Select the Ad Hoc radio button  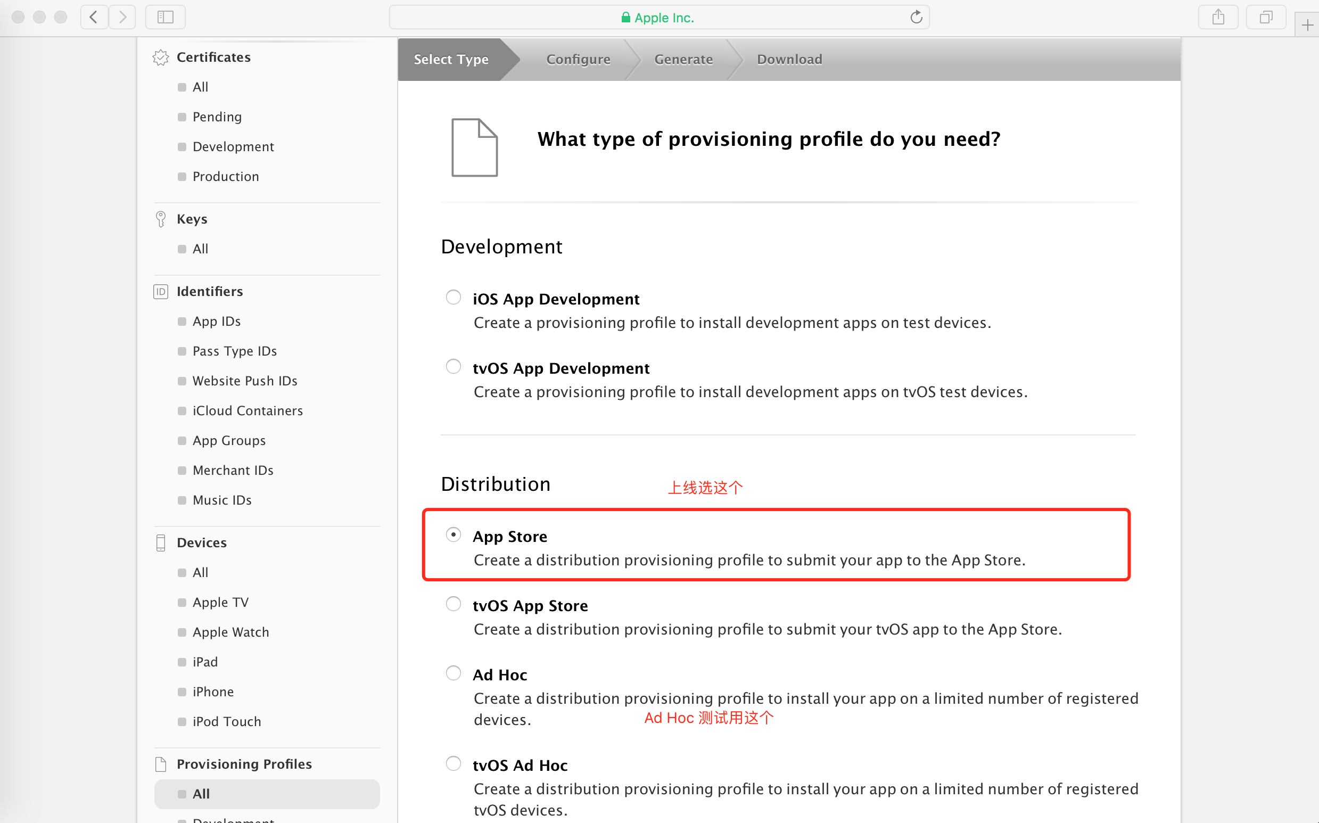pyautogui.click(x=454, y=673)
